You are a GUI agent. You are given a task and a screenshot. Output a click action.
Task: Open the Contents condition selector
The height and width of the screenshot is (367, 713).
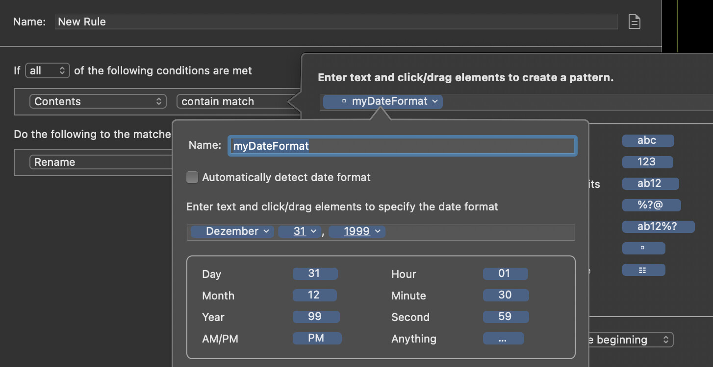98,101
